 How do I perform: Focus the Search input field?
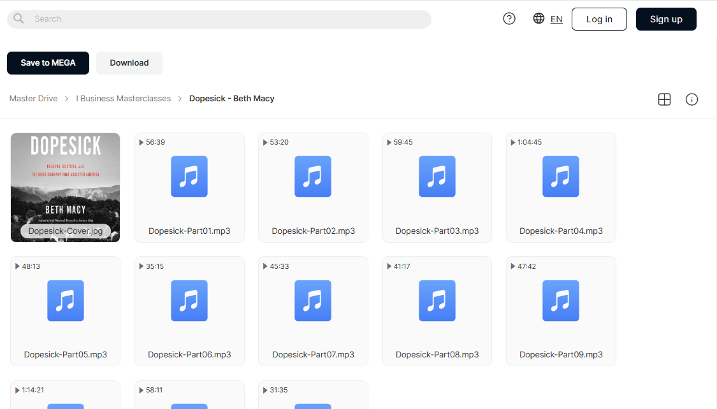tap(219, 19)
